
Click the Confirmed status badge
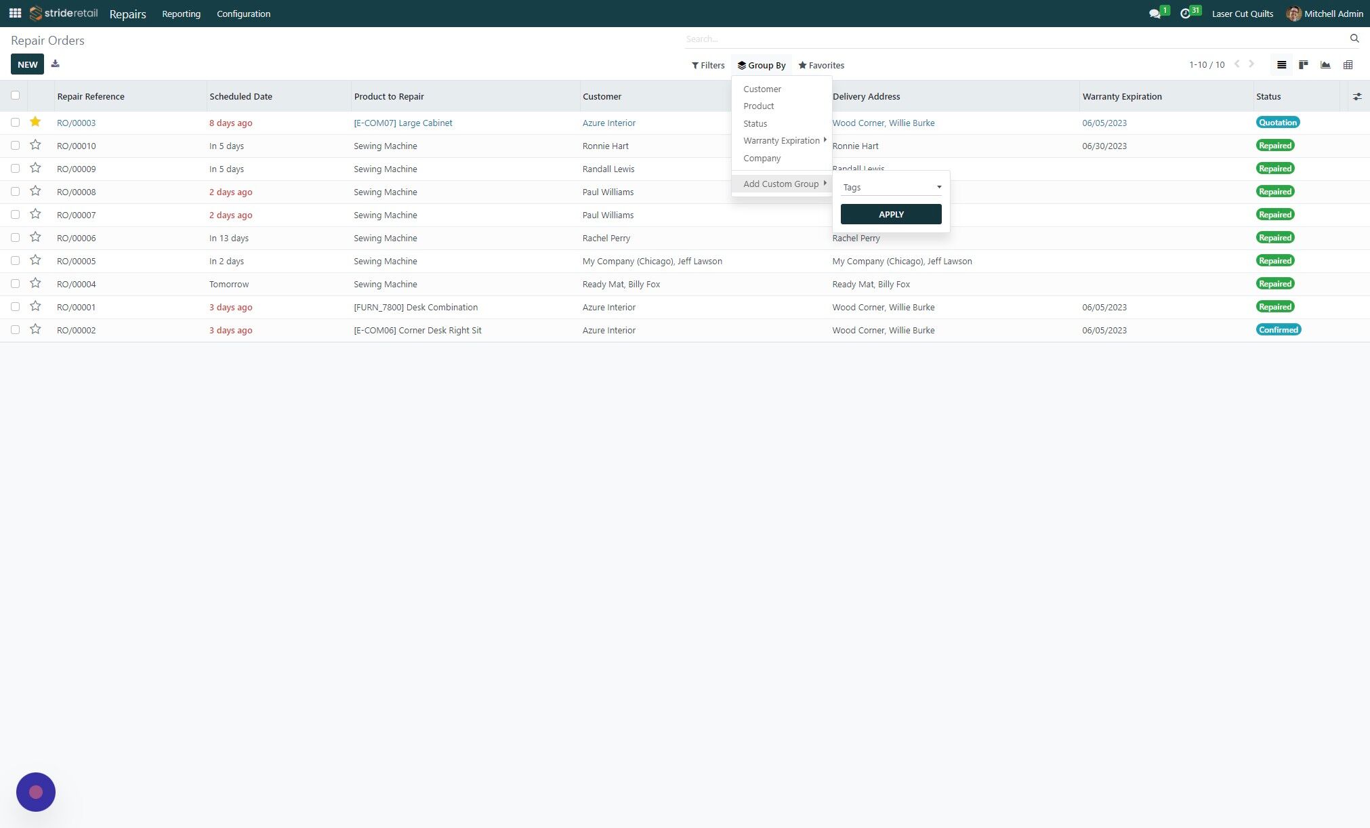click(1278, 330)
